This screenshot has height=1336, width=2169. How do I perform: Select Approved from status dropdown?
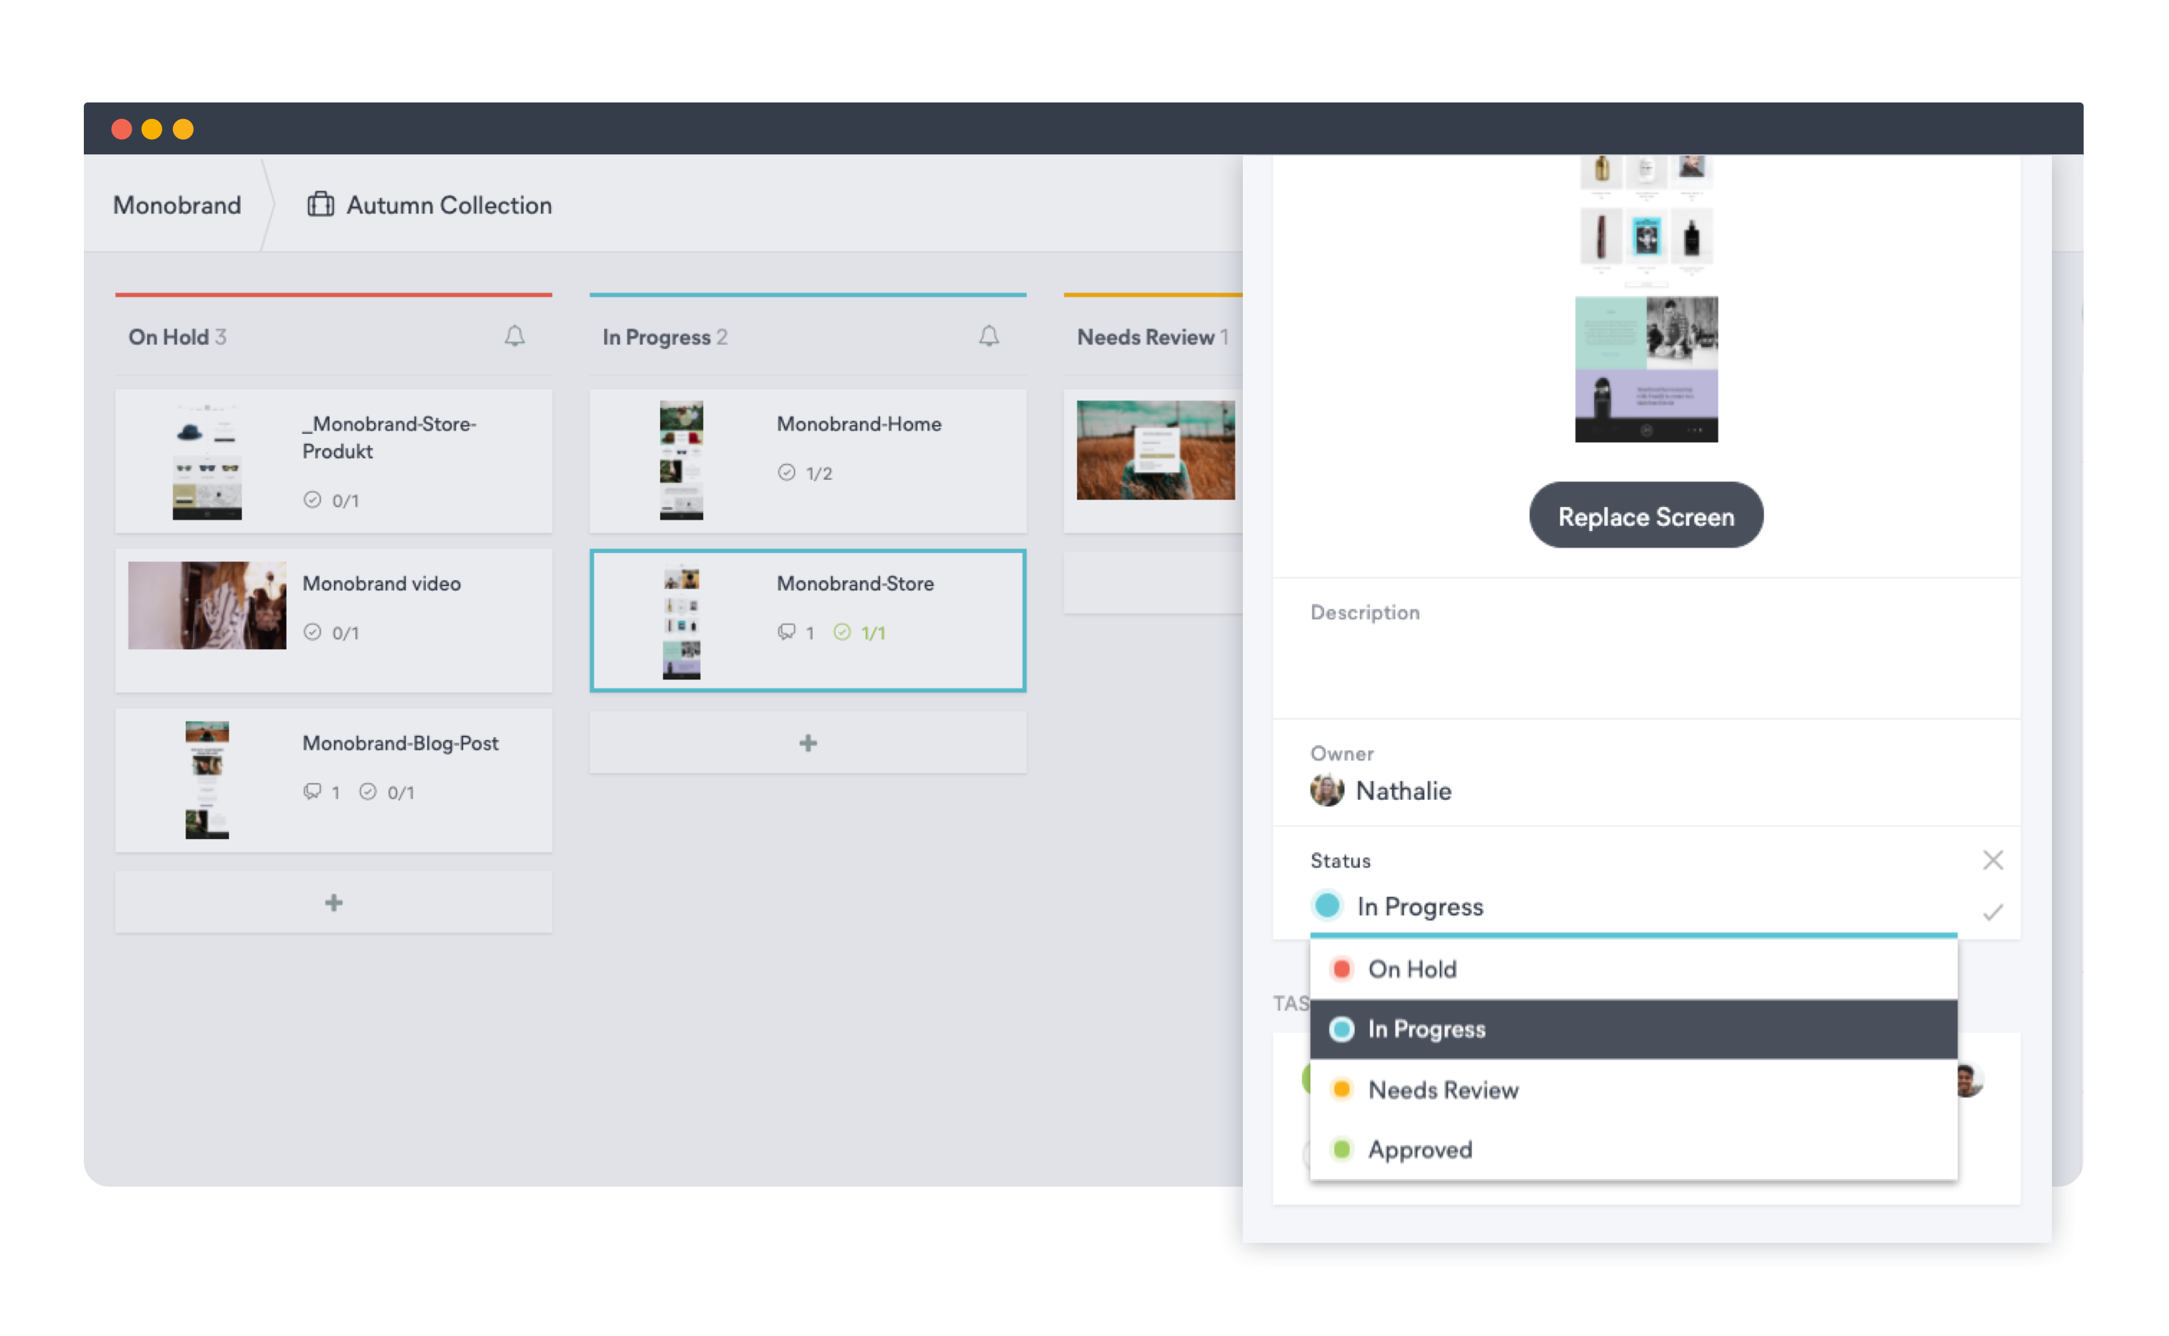click(x=1419, y=1150)
